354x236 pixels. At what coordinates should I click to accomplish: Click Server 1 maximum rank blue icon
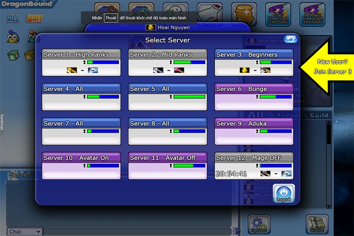pos(93,70)
